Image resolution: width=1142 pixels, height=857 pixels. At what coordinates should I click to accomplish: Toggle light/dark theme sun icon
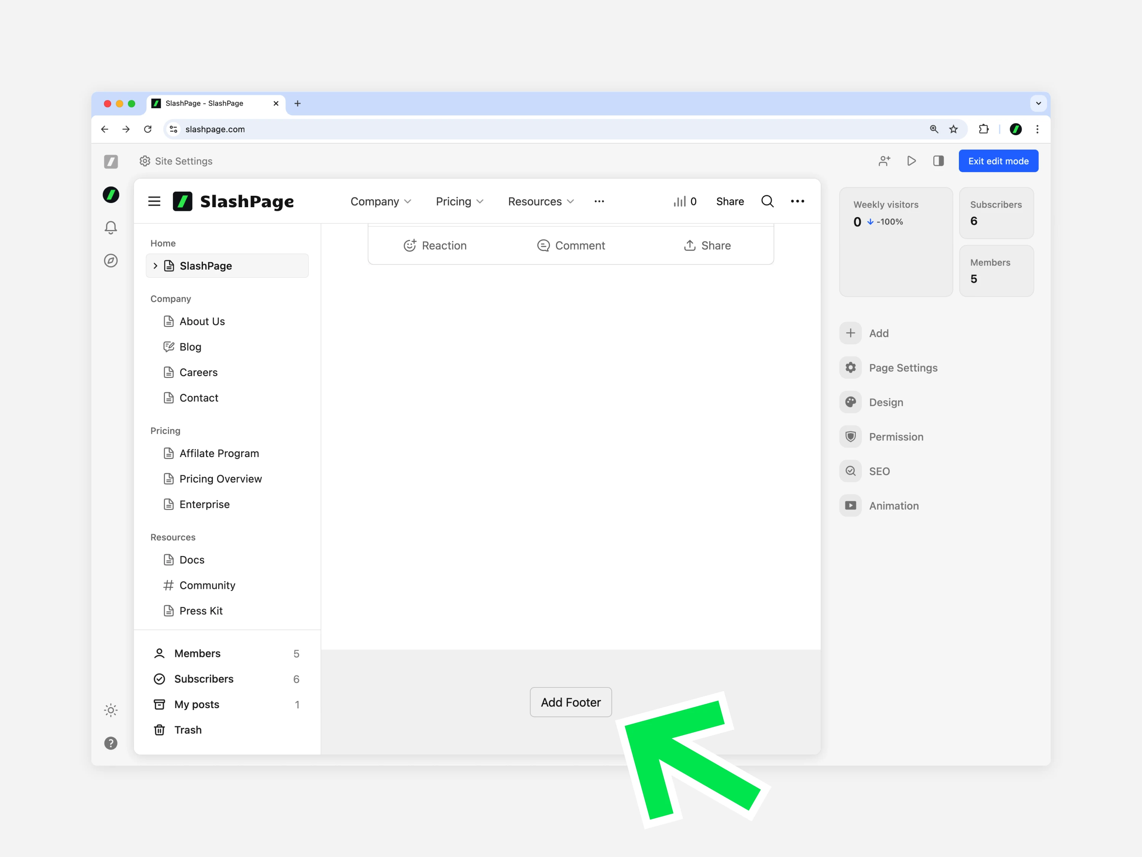click(x=111, y=710)
